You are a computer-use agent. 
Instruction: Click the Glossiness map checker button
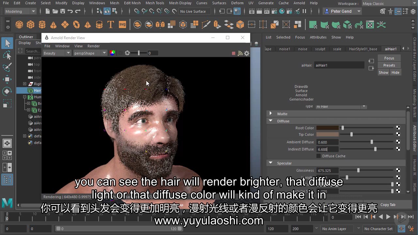coord(398,170)
